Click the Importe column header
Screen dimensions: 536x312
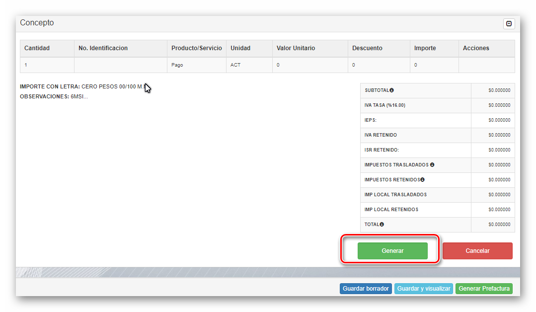pyautogui.click(x=435, y=48)
